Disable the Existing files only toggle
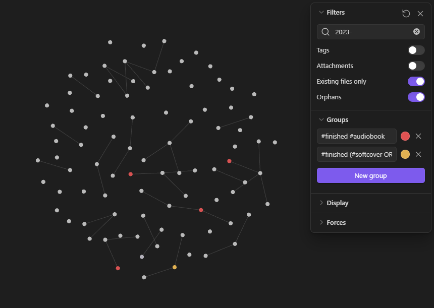This screenshot has height=308, width=434. point(416,81)
